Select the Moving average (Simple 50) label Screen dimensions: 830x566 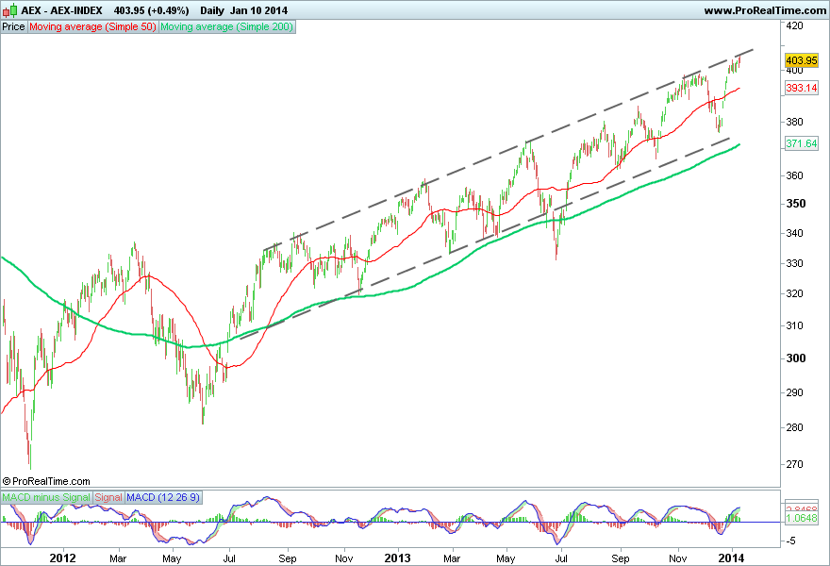pos(92,26)
